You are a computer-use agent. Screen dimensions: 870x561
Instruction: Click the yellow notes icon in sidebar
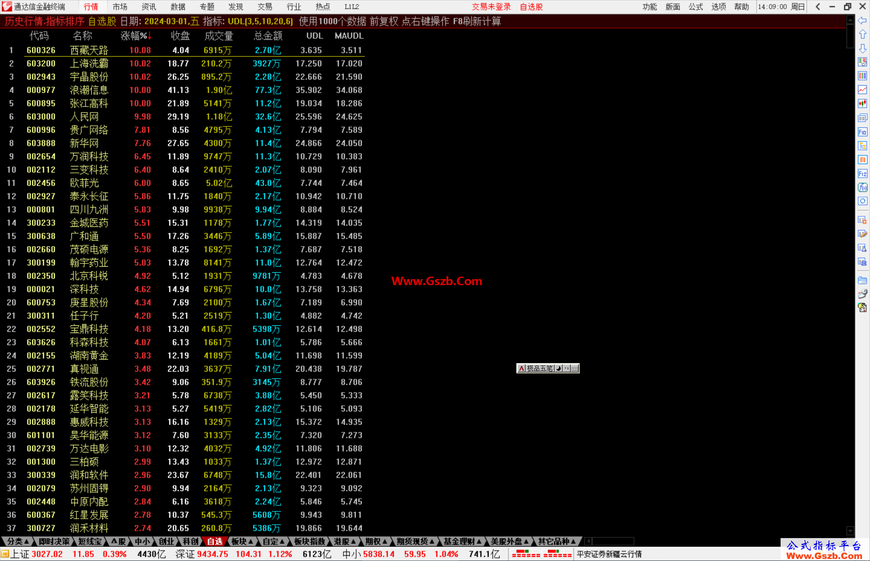[x=862, y=308]
